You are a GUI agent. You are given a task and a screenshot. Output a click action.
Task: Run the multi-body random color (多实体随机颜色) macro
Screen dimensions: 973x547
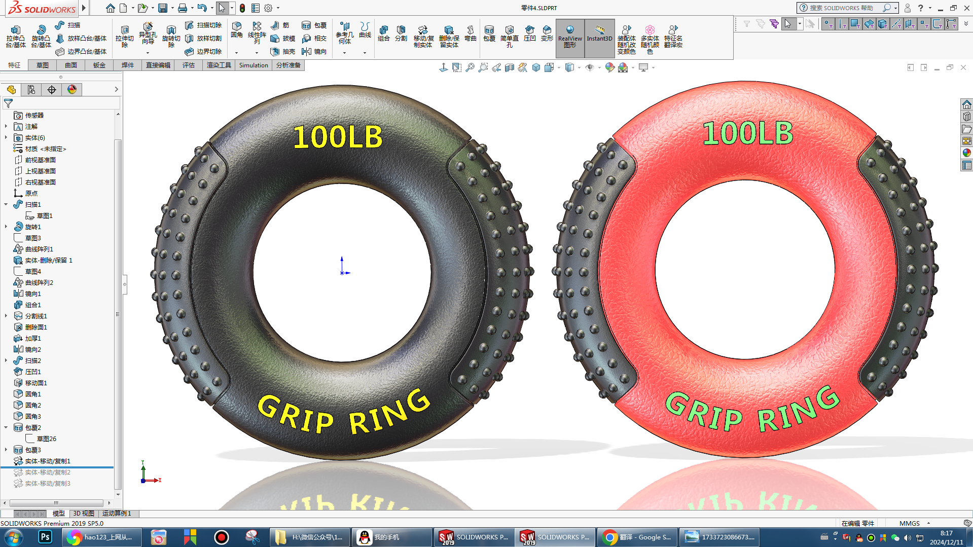[x=650, y=40]
